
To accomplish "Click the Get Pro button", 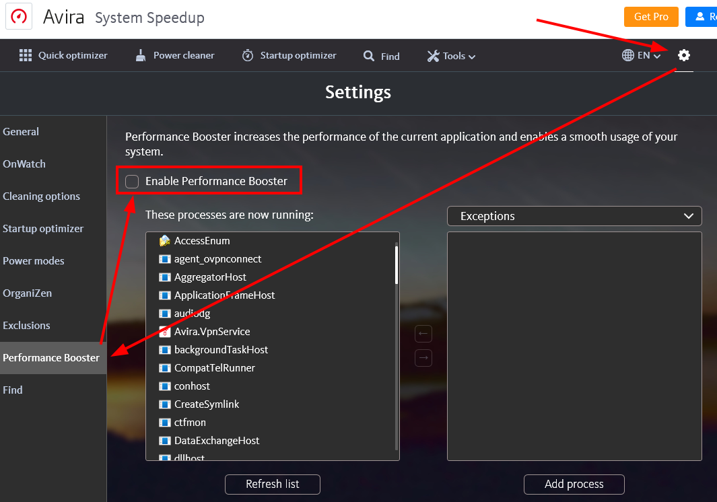I will pos(650,16).
